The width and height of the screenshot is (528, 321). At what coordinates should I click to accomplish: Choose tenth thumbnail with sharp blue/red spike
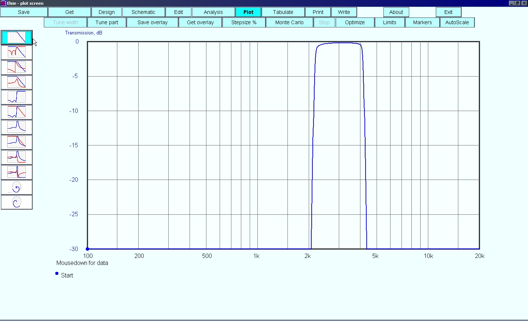[x=16, y=172]
